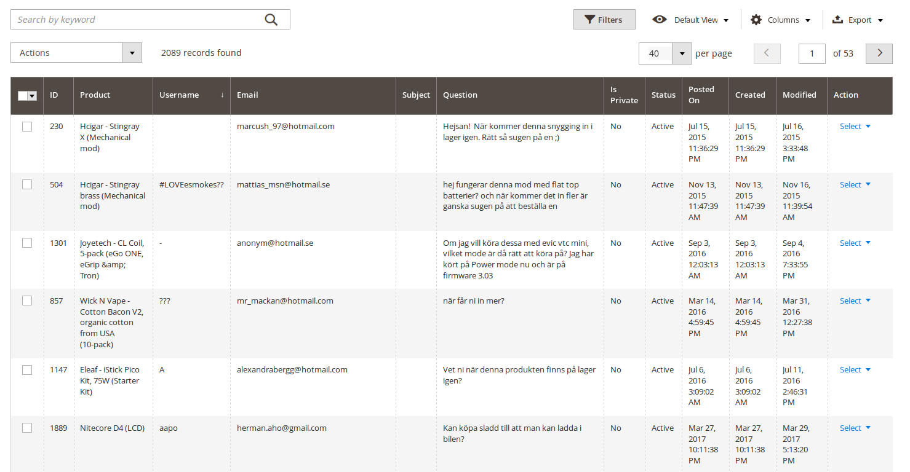Sort by the Status column header
Screen dimensions: 910x472
[x=663, y=95]
